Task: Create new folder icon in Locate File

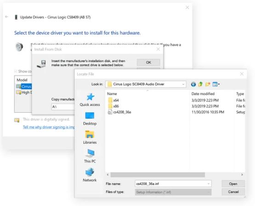Action: pos(208,84)
